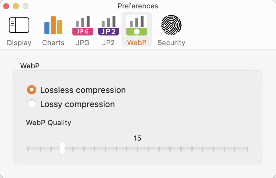
Task: Click the Charts tab label
Action: (53, 43)
